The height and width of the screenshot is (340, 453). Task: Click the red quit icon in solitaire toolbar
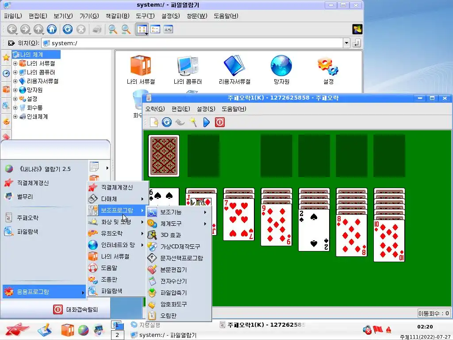(x=219, y=122)
